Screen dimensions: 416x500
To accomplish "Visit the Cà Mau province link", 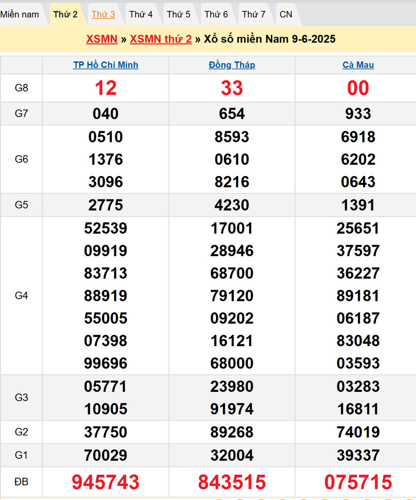I will pos(358,65).
